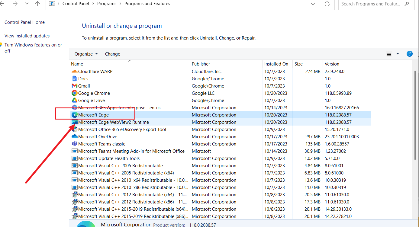Click Visual C++ 2015-2019 (x86) installer icon

[x=75, y=216]
